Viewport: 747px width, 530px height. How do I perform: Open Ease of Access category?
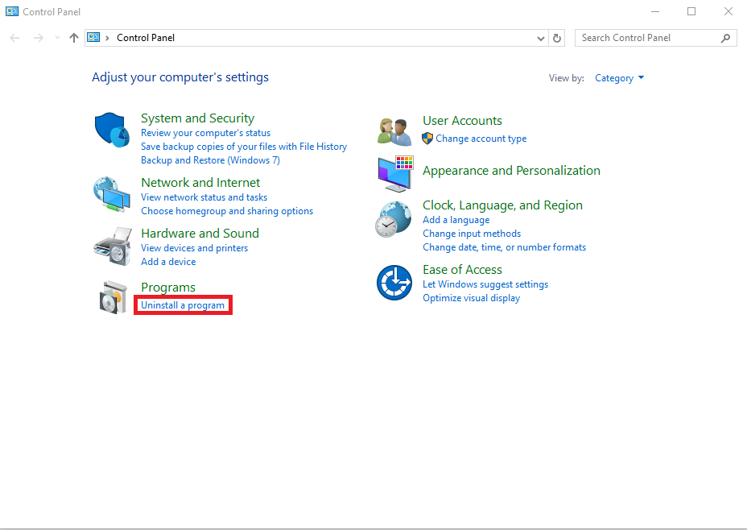(462, 270)
